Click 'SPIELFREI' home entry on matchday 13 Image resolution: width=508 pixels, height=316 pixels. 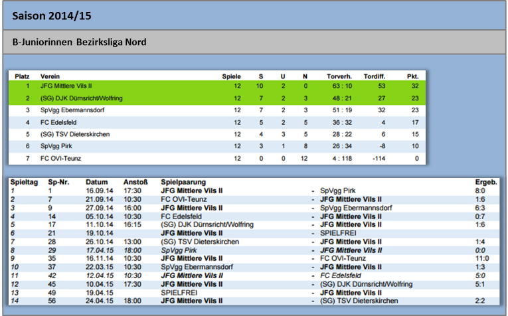[179, 293]
